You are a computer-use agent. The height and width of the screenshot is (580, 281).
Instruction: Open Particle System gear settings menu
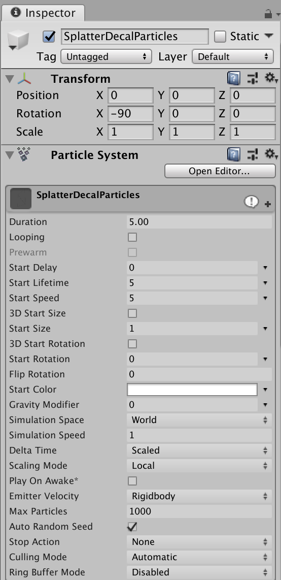click(x=271, y=154)
